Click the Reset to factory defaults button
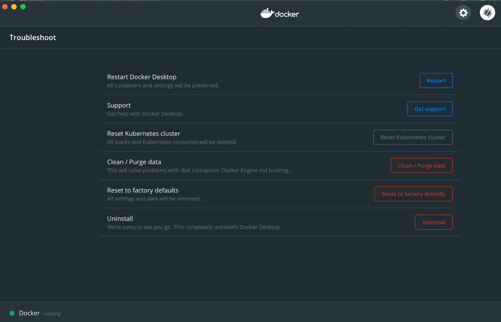501x322 pixels. [414, 194]
